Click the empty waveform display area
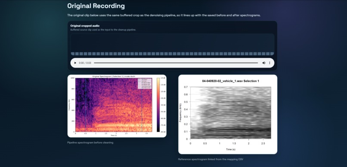 [x=172, y=44]
